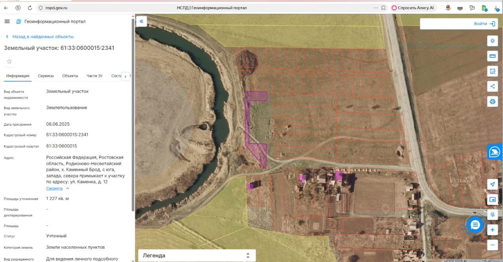The height and width of the screenshot is (262, 503).
Task: Open the Части ЗУ tab
Action: [95, 76]
